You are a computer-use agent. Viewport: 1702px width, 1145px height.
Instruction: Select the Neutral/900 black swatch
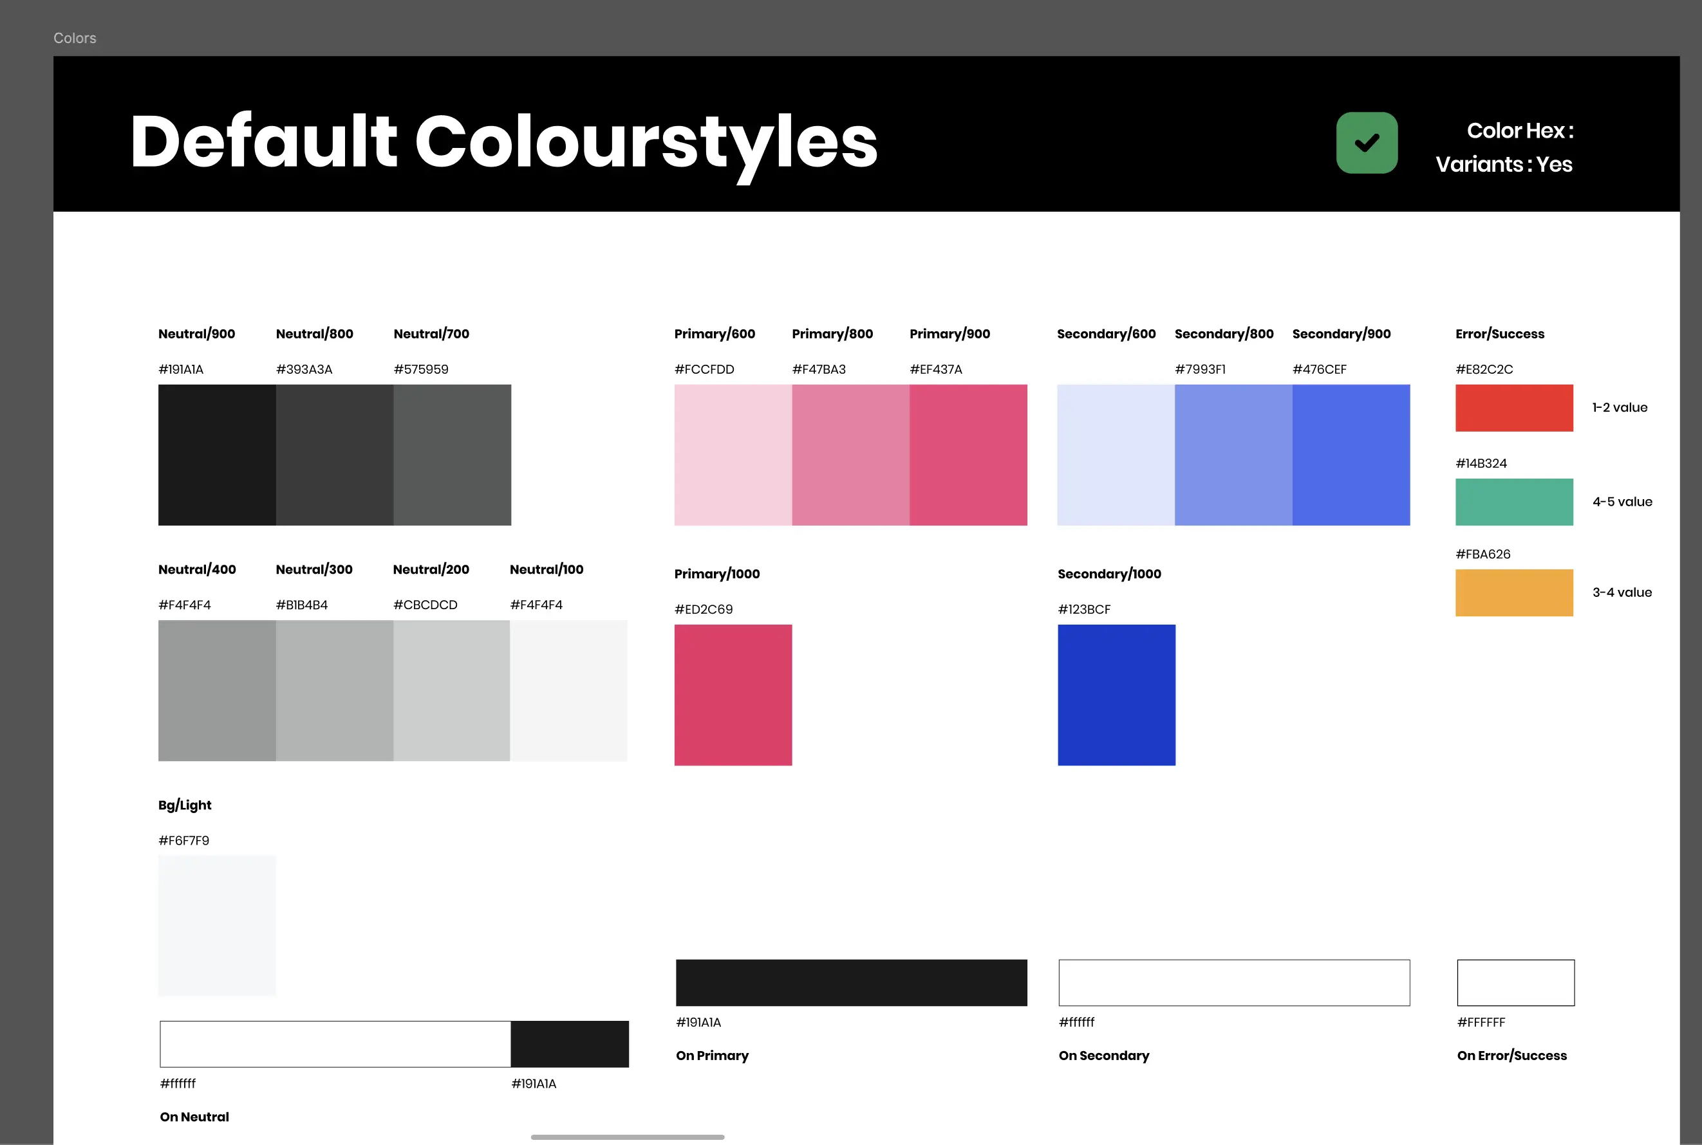pyautogui.click(x=217, y=455)
